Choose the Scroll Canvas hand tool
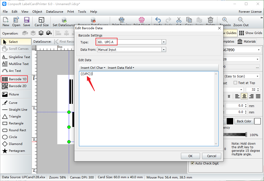 tap(16, 49)
